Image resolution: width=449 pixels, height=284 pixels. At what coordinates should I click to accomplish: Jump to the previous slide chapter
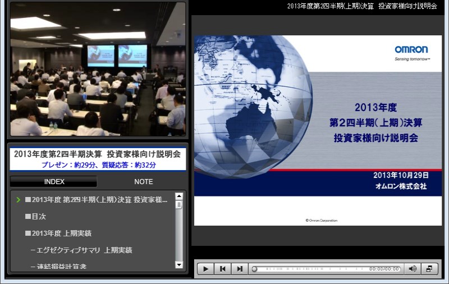coord(222,268)
